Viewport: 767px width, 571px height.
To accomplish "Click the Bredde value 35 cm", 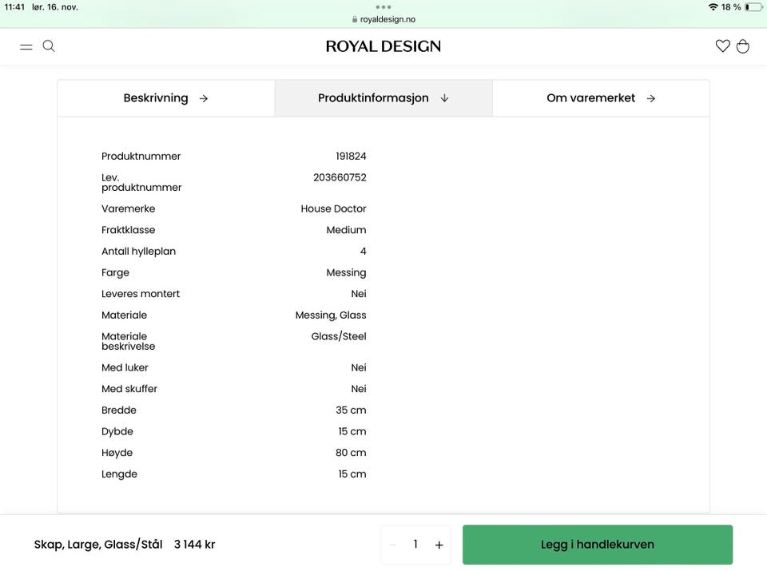I will coord(351,410).
